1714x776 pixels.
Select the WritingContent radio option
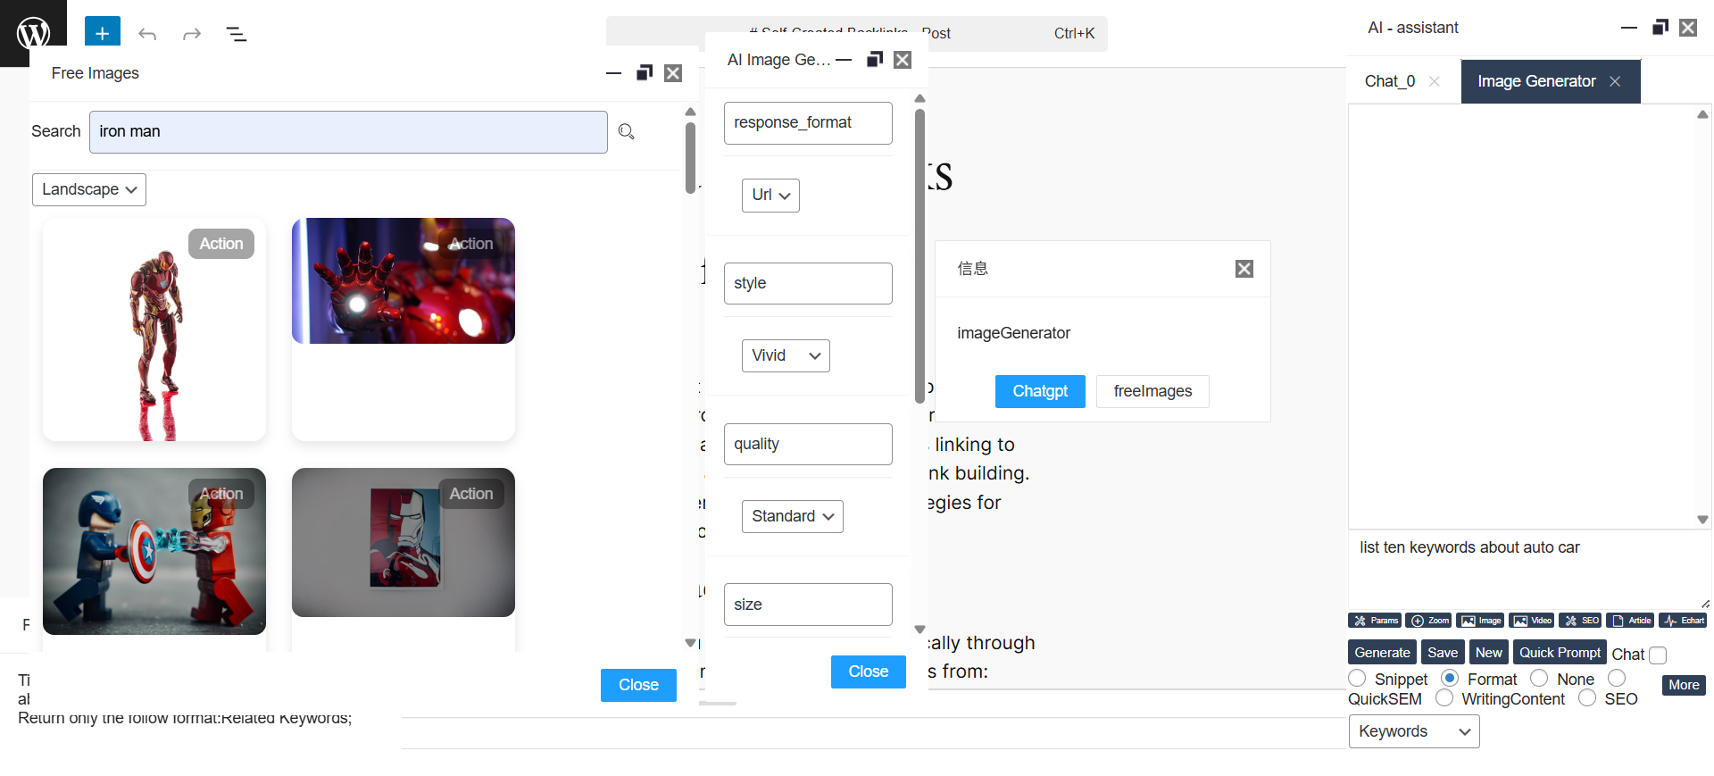coord(1444,698)
